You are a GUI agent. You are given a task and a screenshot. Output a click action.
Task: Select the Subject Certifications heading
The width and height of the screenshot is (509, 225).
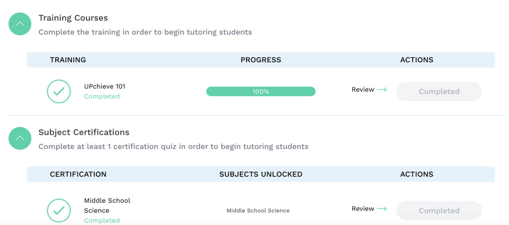coord(84,132)
